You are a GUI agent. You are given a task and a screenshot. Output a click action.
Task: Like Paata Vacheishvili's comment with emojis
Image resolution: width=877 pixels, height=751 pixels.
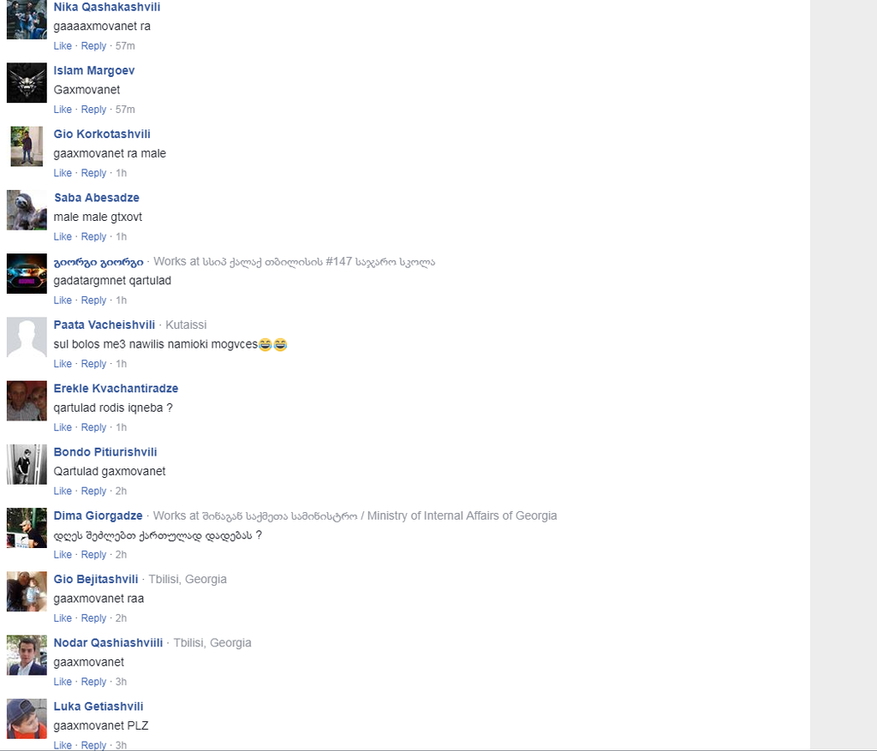coord(63,363)
